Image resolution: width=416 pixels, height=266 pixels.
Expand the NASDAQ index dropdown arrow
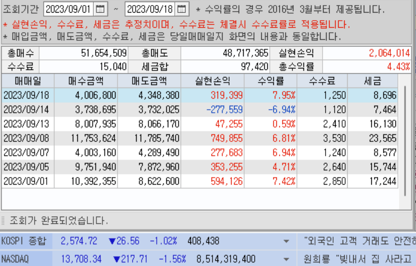tap(286, 259)
